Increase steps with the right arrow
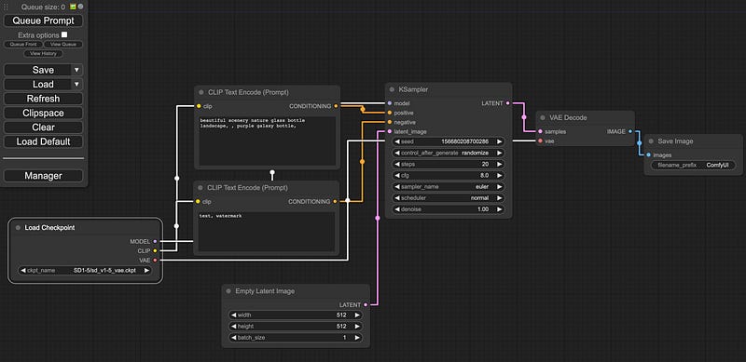 pos(500,165)
